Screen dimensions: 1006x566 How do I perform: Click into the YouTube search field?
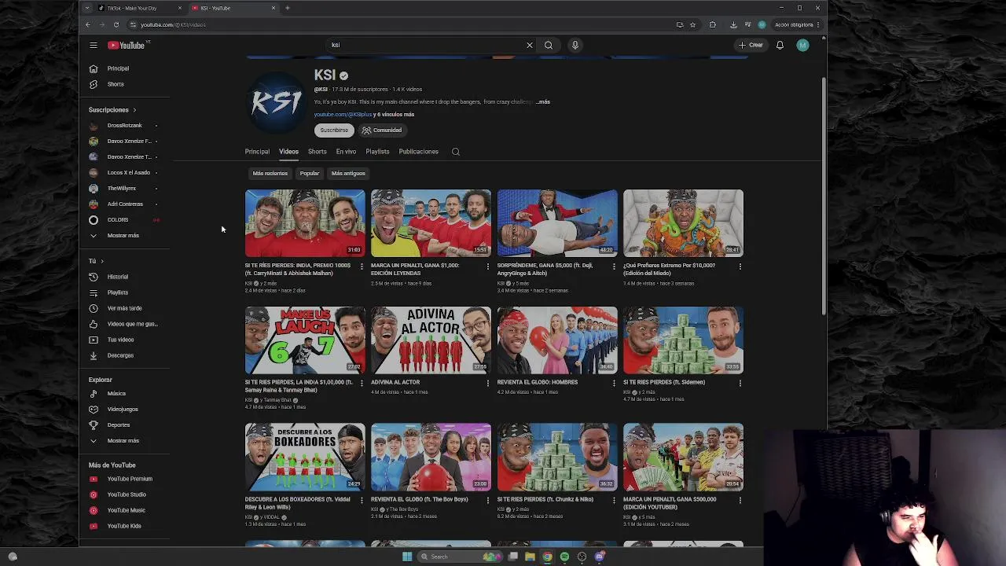(424, 45)
